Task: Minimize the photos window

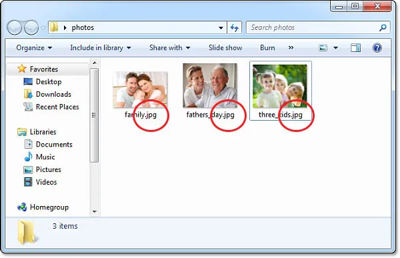Action: coord(339,6)
